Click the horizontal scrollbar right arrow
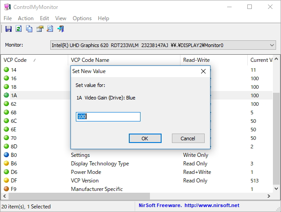Image resolution: width=281 pixels, height=212 pixels. tap(268, 196)
